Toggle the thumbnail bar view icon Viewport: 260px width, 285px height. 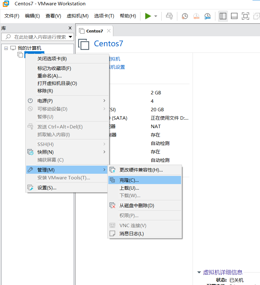234,16
